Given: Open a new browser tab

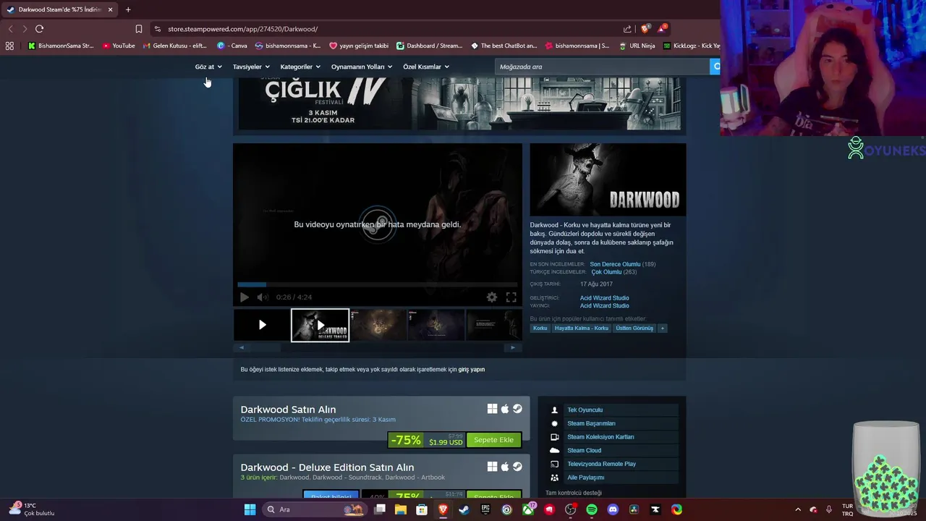Looking at the screenshot, I should (128, 9).
